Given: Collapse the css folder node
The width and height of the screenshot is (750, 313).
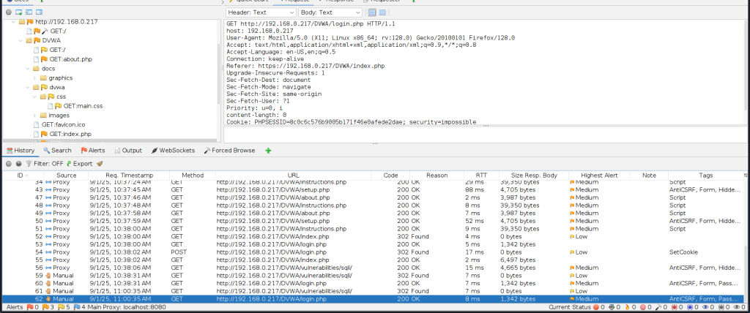Looking at the screenshot, I should click(x=34, y=97).
